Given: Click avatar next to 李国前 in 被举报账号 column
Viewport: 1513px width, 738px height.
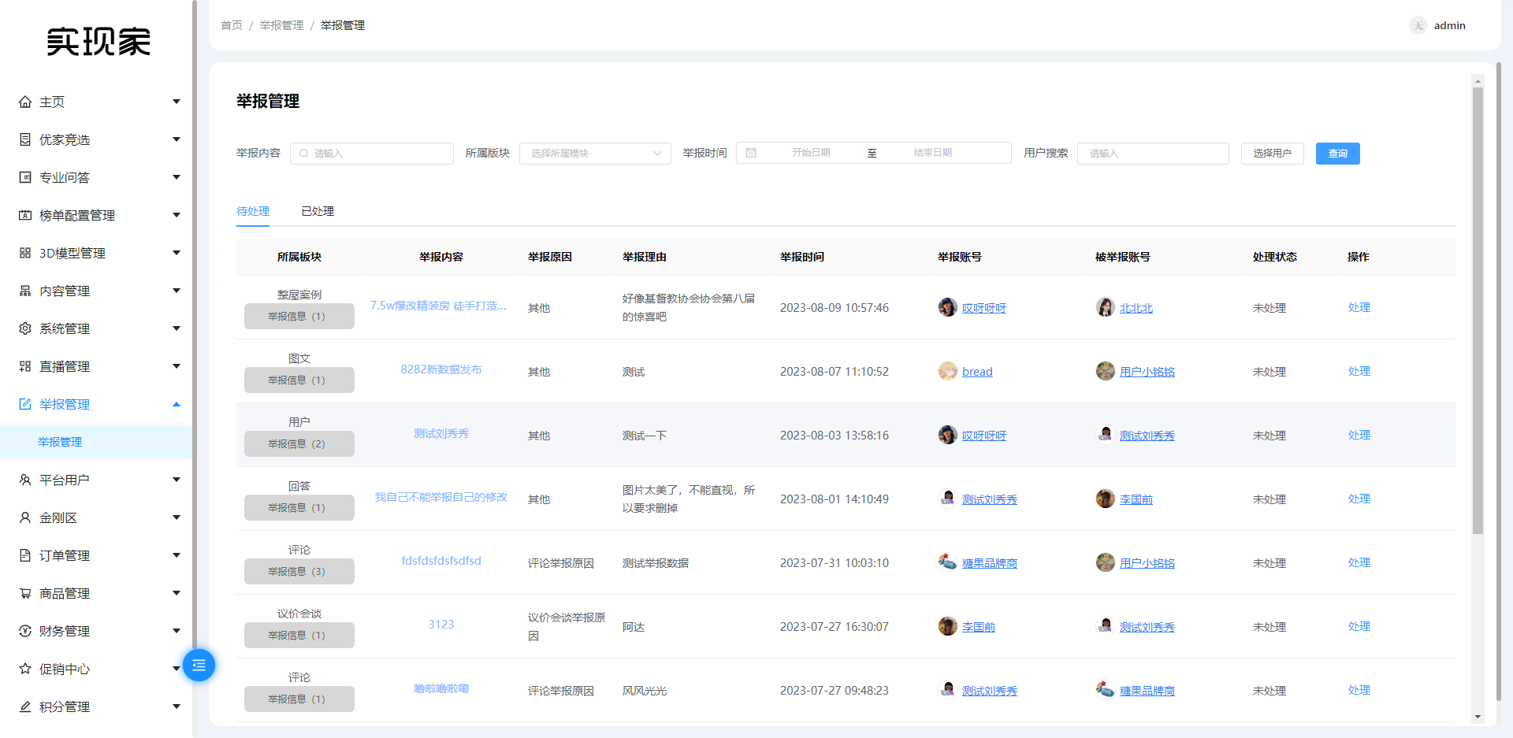Looking at the screenshot, I should [x=1106, y=499].
